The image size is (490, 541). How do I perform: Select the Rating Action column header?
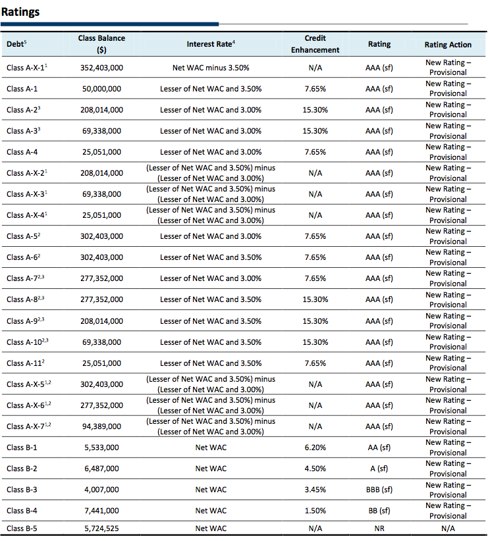click(448, 44)
